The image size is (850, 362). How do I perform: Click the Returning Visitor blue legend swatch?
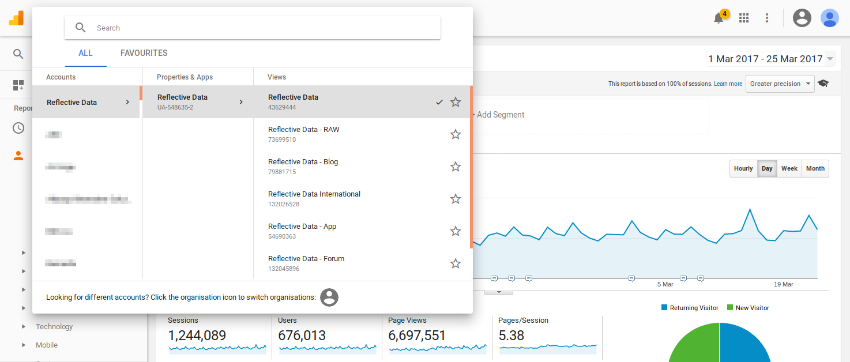click(x=664, y=308)
